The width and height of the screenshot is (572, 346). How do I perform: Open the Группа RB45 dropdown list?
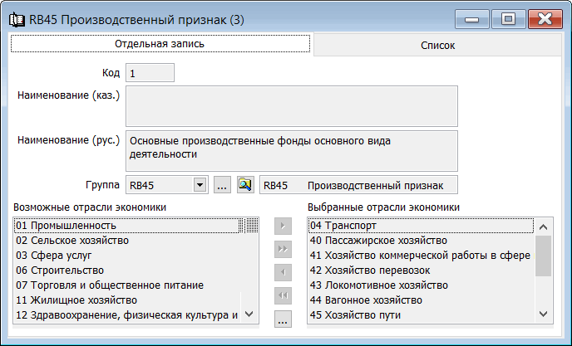[x=200, y=185]
